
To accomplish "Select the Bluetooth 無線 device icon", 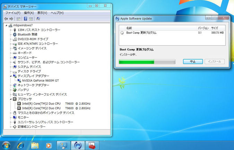I will coord(15,34).
